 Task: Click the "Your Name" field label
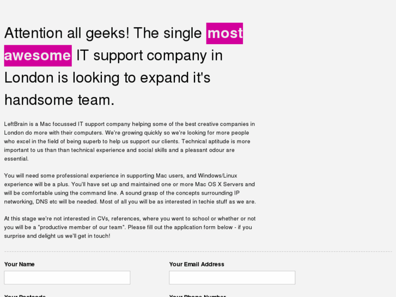click(20, 264)
